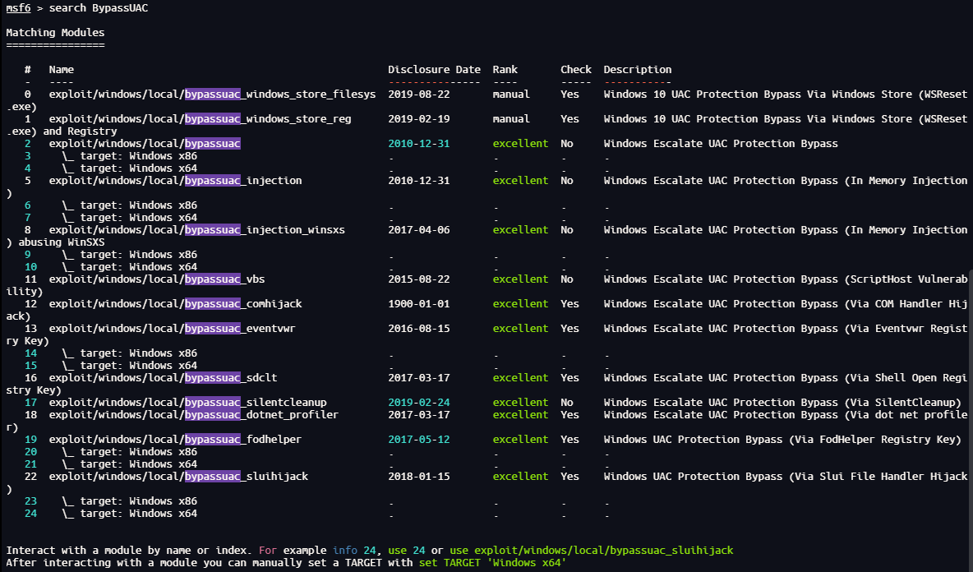This screenshot has height=572, width=973.
Task: Click "use exploit/windows/local/bypassuac_sluihijack" in the footer hint
Action: 591,550
